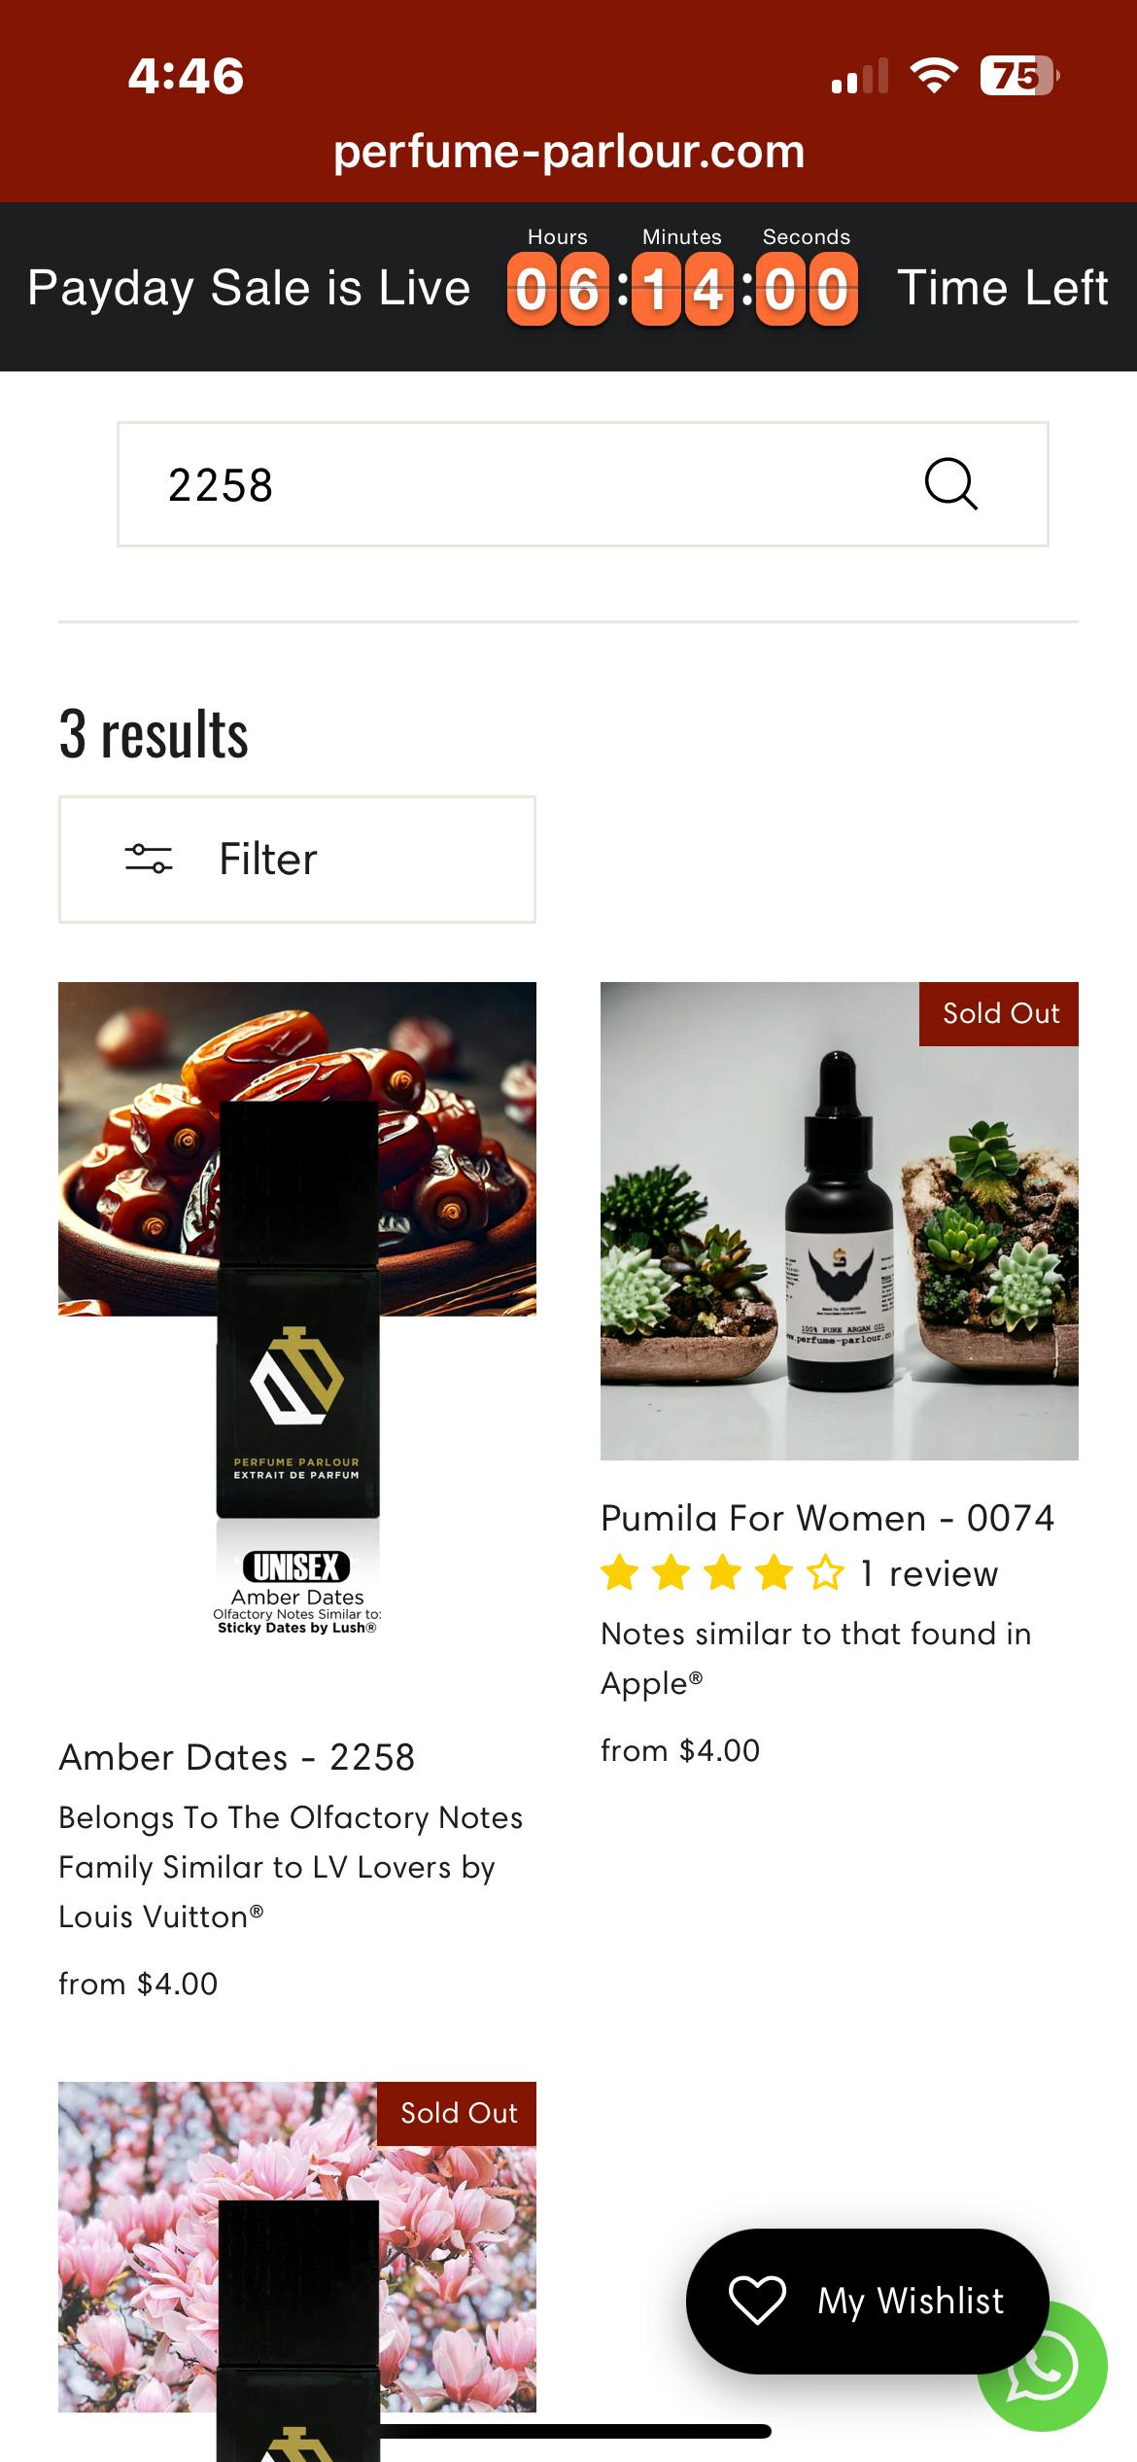Tap the Wi-Fi status icon

934,75
